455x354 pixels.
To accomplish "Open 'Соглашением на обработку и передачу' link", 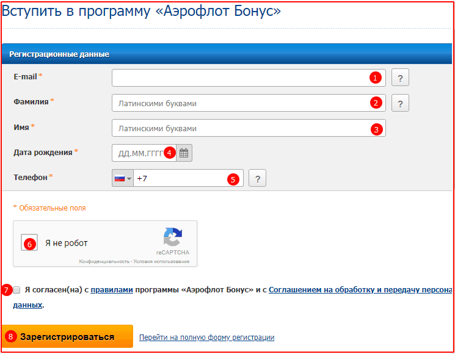I will coord(360,290).
